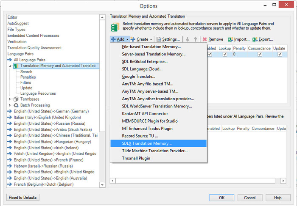Select Tmxmall Plugin menu item
The height and width of the screenshot is (206, 297).
(x=159, y=158)
